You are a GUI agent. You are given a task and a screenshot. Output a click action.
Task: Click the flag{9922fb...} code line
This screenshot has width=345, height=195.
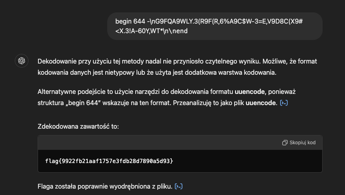click(109, 161)
